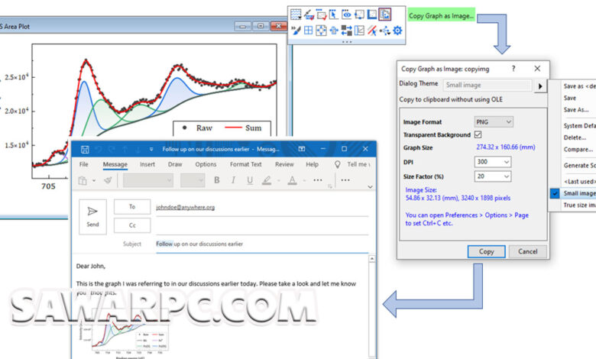This screenshot has width=596, height=359.
Task: Open the File tab in Outlook
Action: pyautogui.click(x=83, y=164)
